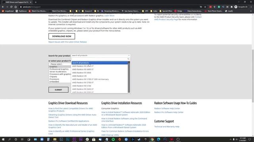Screen dimensions: 254x142
Task: Open the Special Offers bookmark
Action: [166, 11]
